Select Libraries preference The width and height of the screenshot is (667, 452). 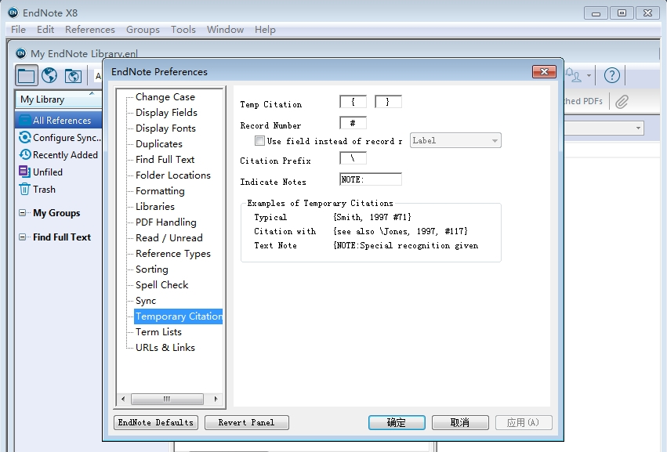(x=155, y=207)
